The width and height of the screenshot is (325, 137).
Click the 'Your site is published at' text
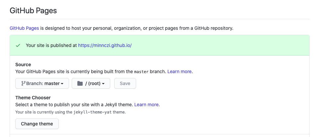pos(51,45)
